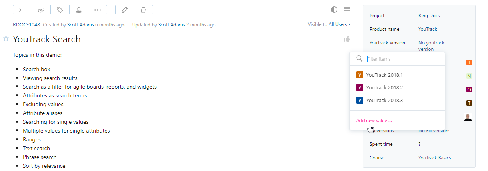Image resolution: width=488 pixels, height=171 pixels.
Task: Click the link issue icon
Action: [41, 10]
